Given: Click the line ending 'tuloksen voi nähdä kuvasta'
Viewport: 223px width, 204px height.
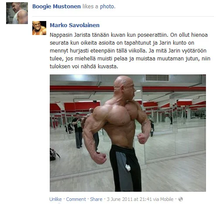Looking at the screenshot, I should coord(84,67).
